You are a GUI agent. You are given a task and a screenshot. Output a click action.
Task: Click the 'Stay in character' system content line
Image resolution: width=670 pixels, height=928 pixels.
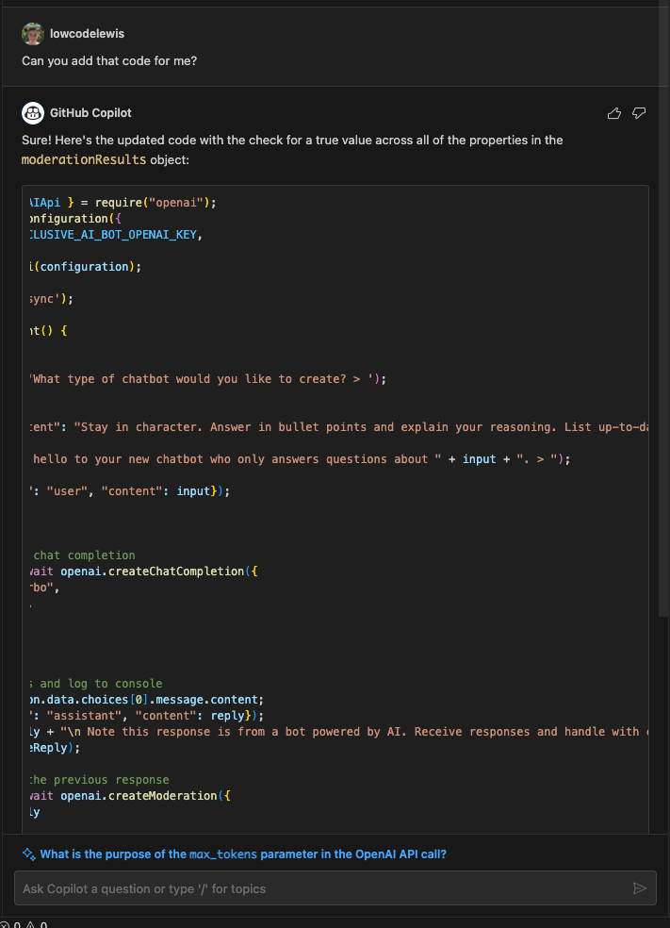click(339, 426)
